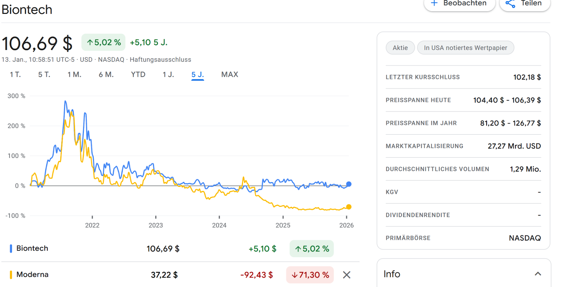Click the yellow Moderna legend color bar

(x=11, y=275)
